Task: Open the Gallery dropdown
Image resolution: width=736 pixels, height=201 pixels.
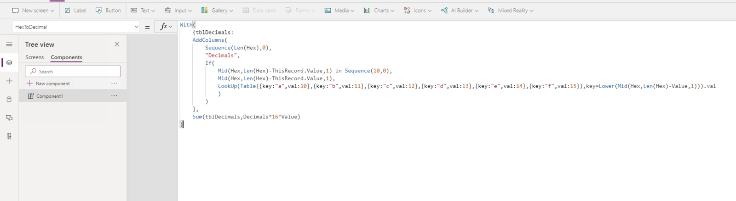Action: point(217,11)
